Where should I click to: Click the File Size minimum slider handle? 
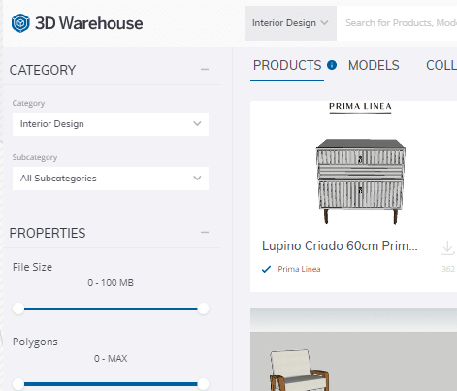(18, 309)
